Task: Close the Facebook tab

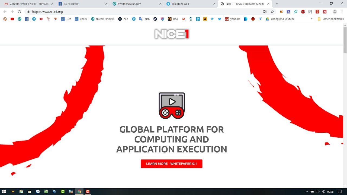Action: pyautogui.click(x=107, y=4)
